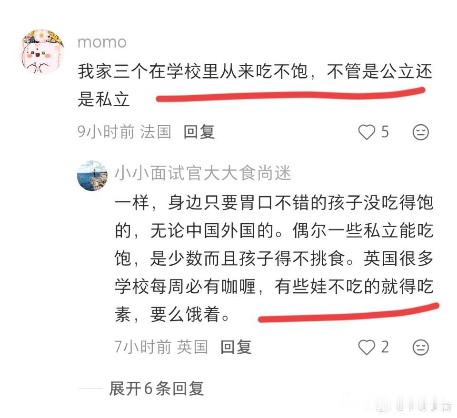Viewport: 457px width, 418px height.
Task: Select momo's comment text about 公立还是私立
Action: [255, 85]
